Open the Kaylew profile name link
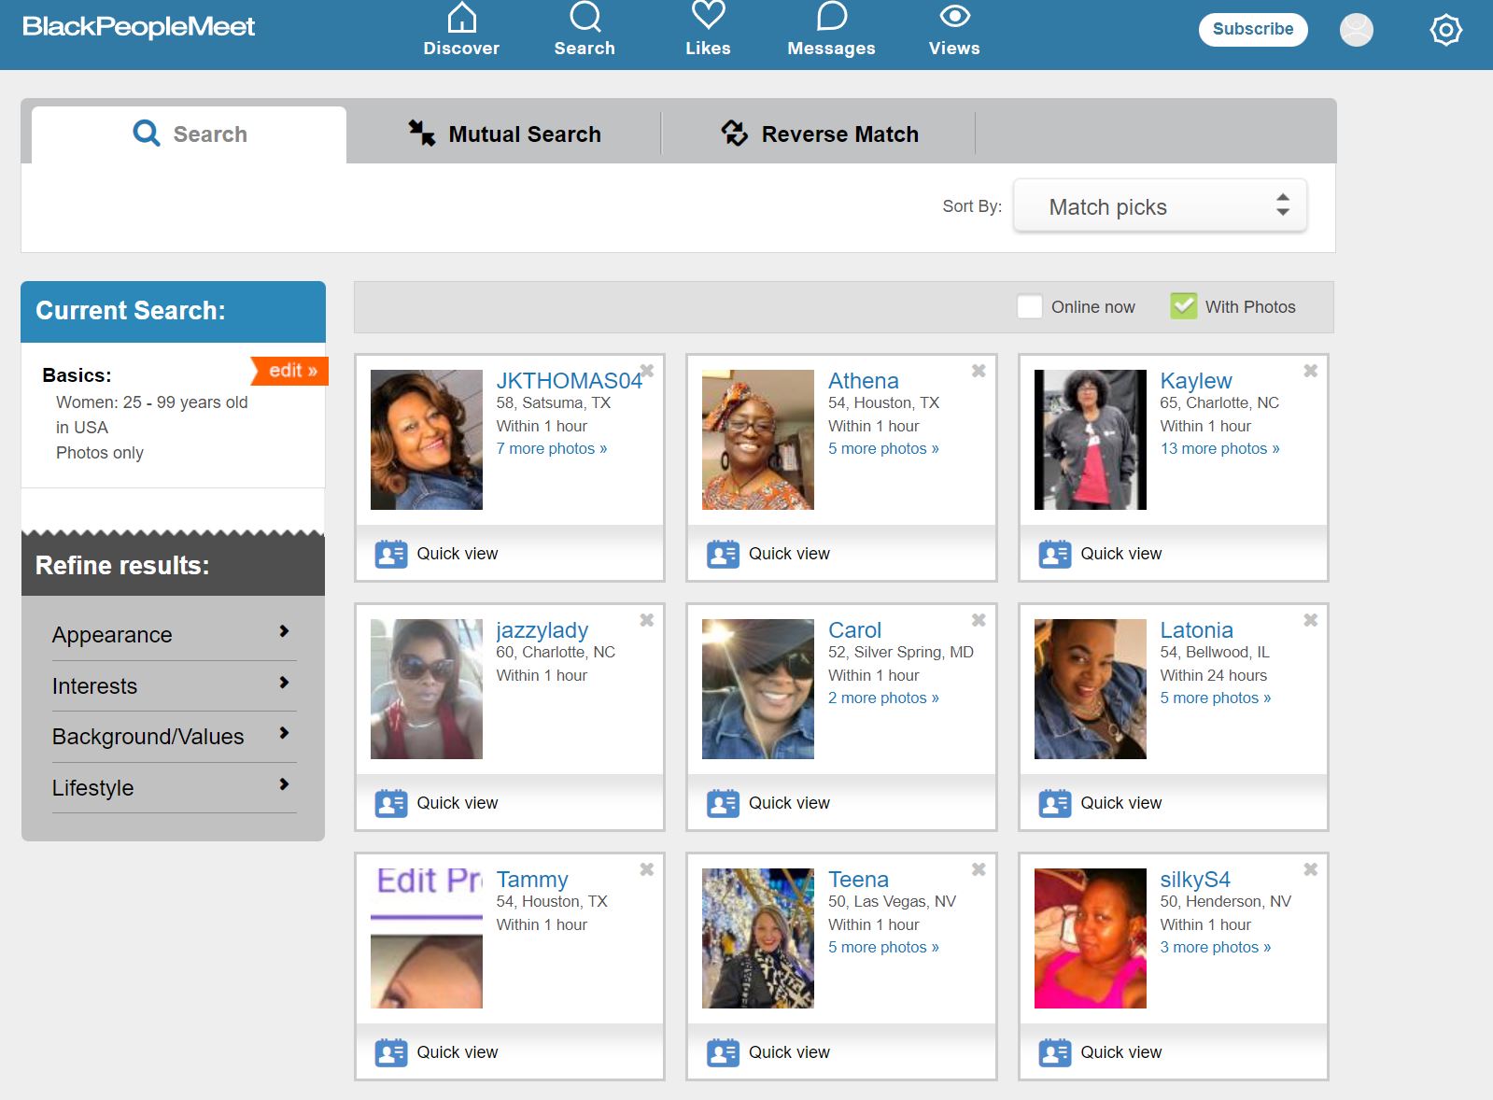 pos(1196,381)
